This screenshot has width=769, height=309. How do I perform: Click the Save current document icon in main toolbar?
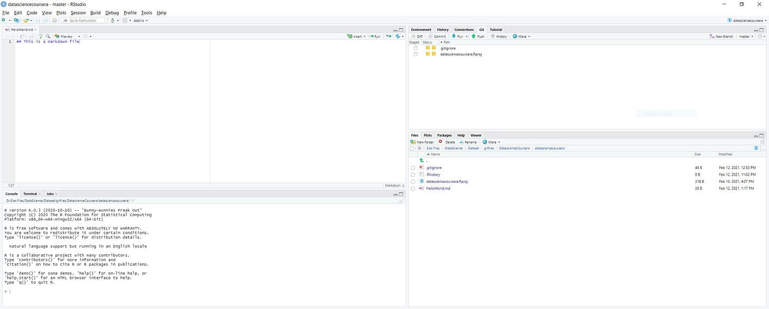[x=38, y=20]
